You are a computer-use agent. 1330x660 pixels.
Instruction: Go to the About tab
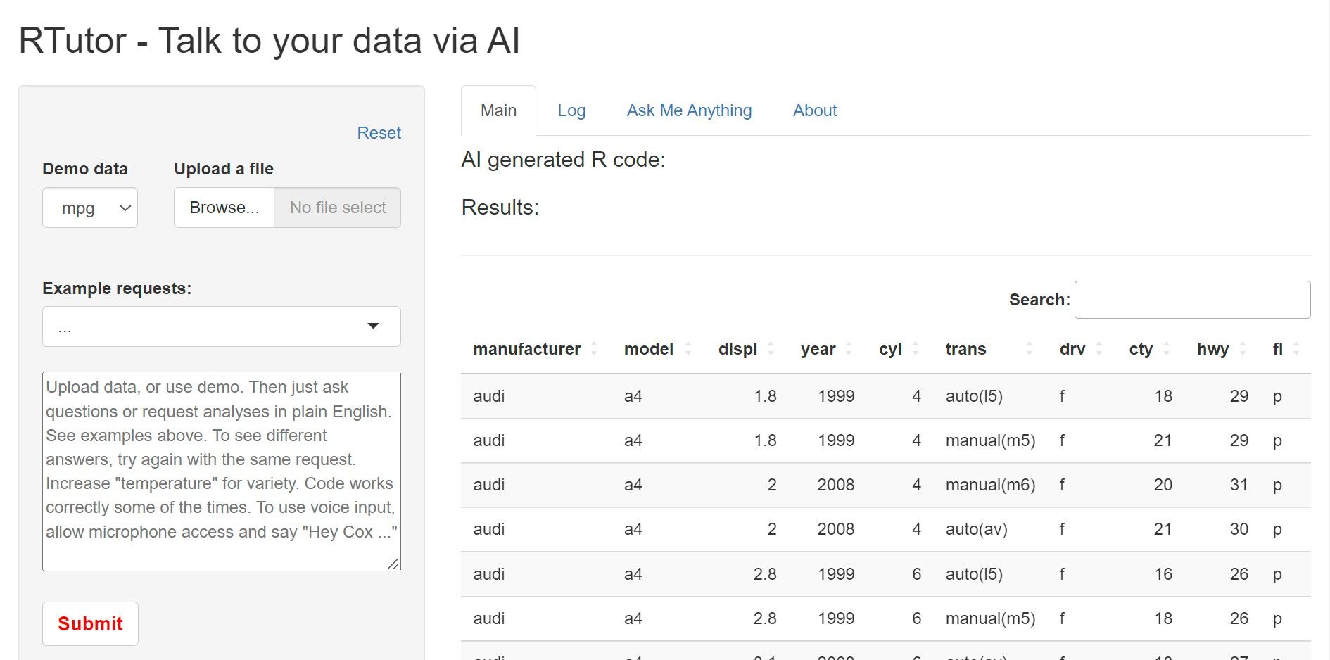click(814, 111)
